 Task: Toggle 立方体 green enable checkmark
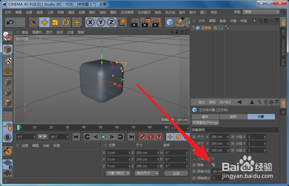pyautogui.click(x=222, y=28)
